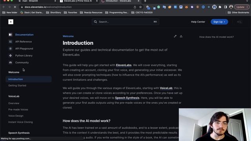
Task: Open the CSC112-Fall2020 bookmark folder
Action: click(142, 13)
